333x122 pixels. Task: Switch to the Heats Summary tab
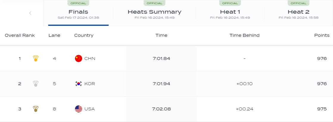[x=154, y=14]
